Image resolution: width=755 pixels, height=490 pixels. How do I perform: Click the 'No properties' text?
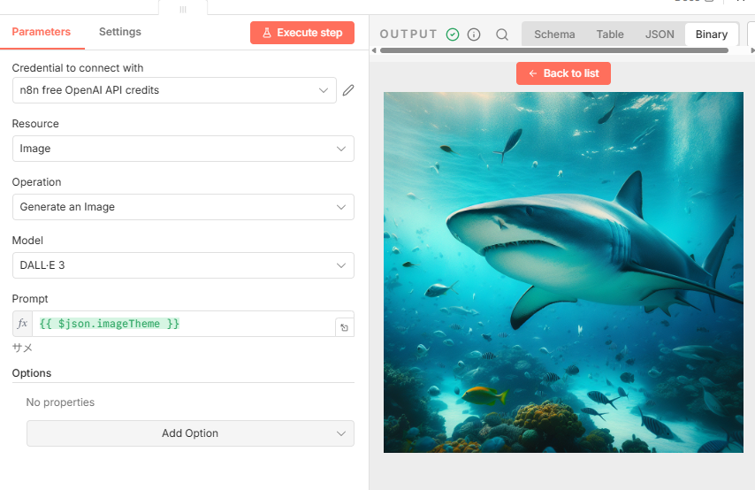[60, 402]
